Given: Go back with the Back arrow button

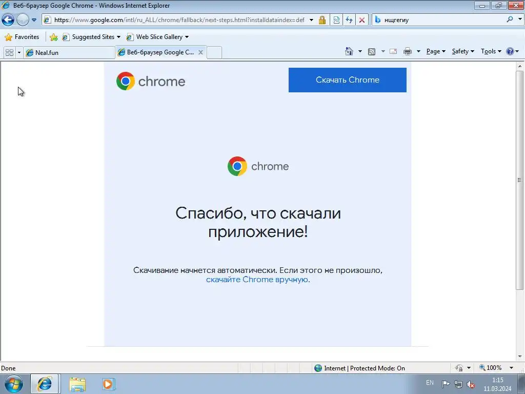Looking at the screenshot, I should coord(8,20).
